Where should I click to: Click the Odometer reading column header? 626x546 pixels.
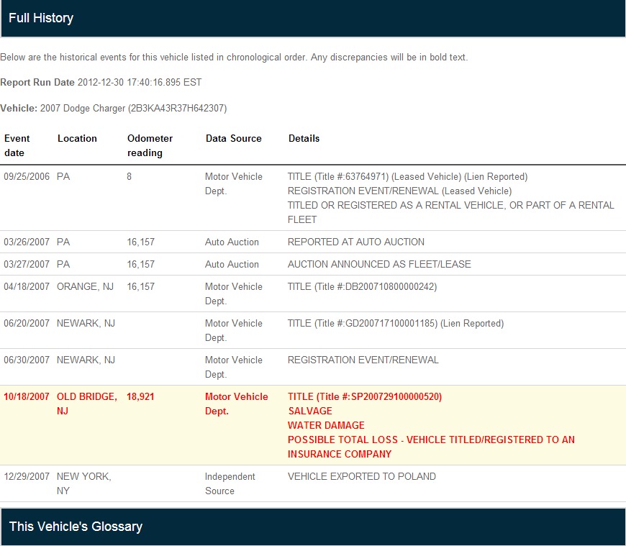(x=150, y=145)
